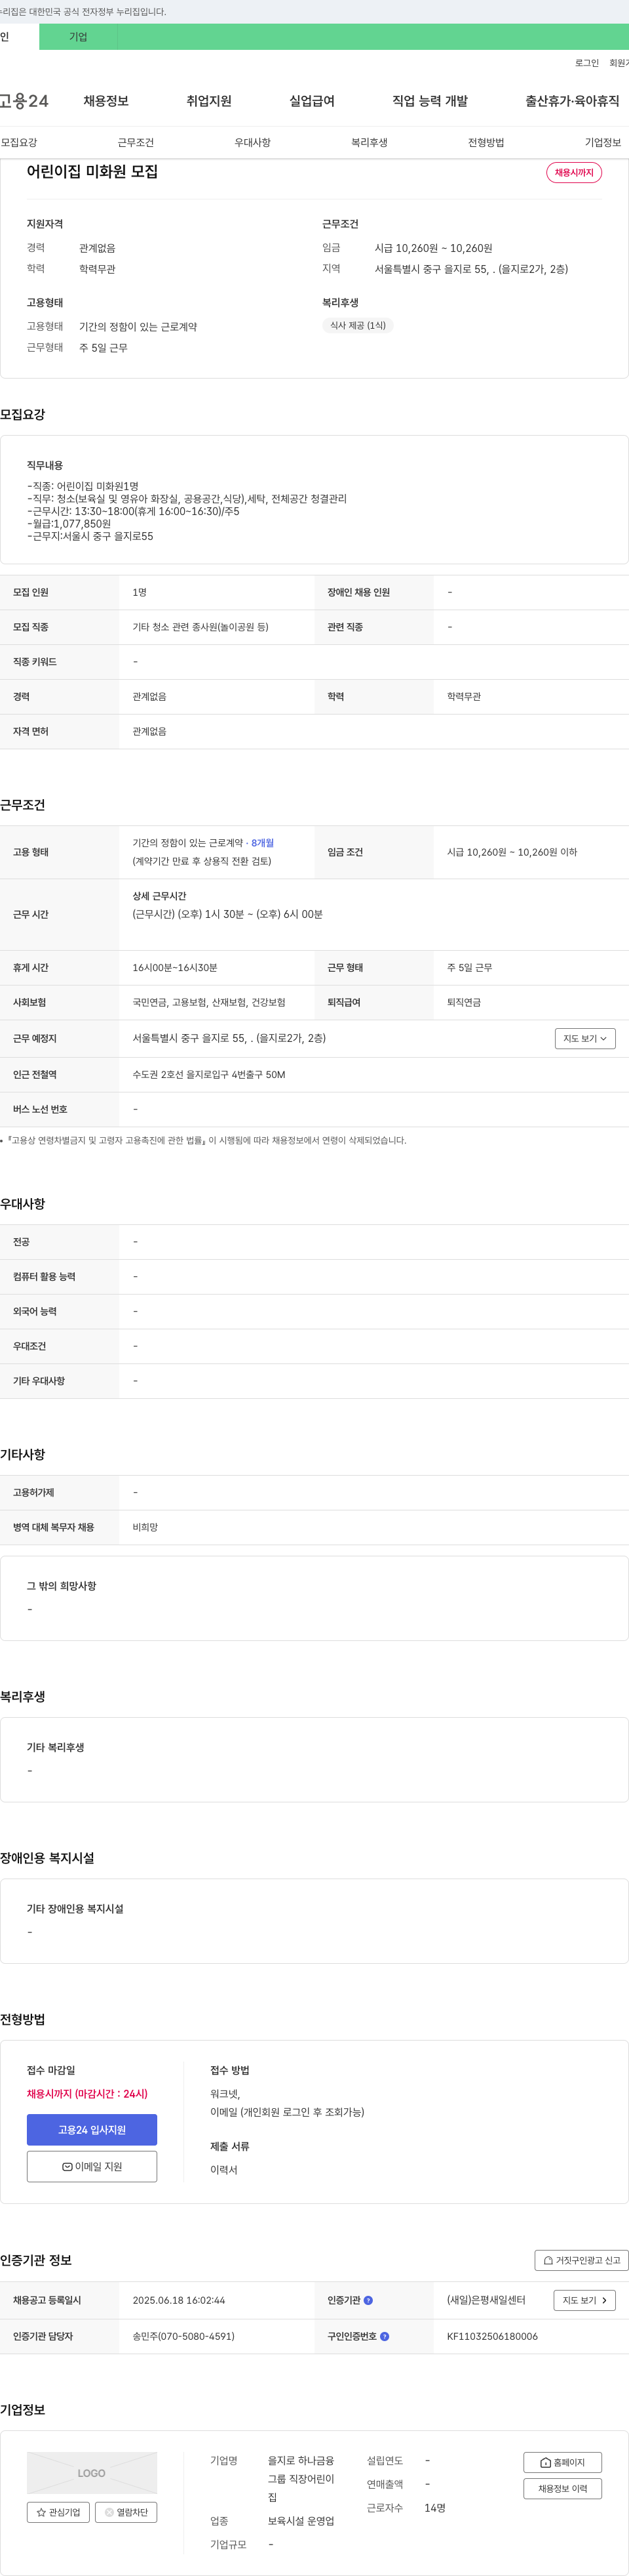This screenshot has width=629, height=2576.
Task: Click the 보육시설 운영업 industry value
Action: pyautogui.click(x=301, y=2521)
